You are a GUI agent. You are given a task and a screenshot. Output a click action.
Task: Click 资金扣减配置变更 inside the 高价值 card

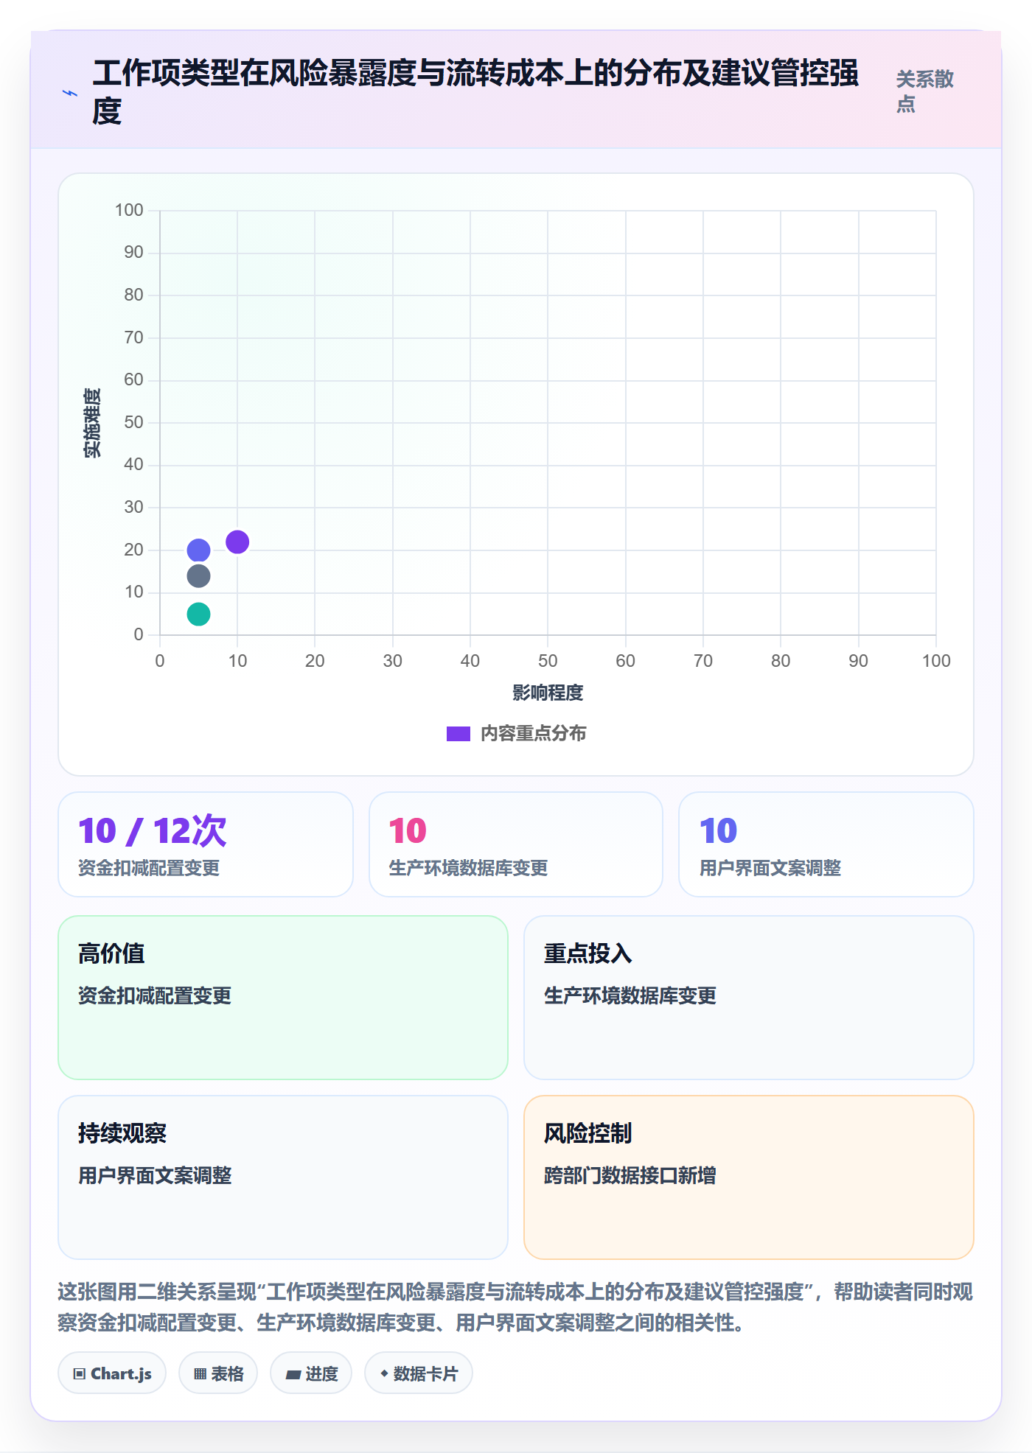tap(155, 995)
